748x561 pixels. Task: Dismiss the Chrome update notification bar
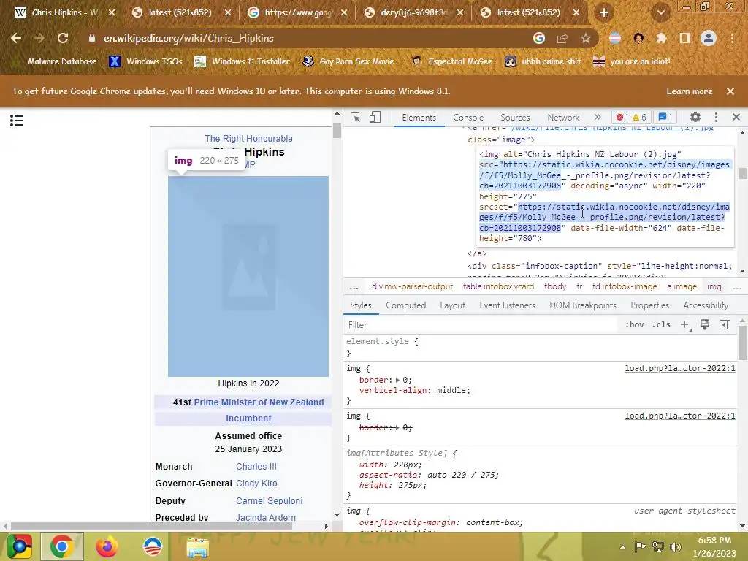[x=730, y=91]
